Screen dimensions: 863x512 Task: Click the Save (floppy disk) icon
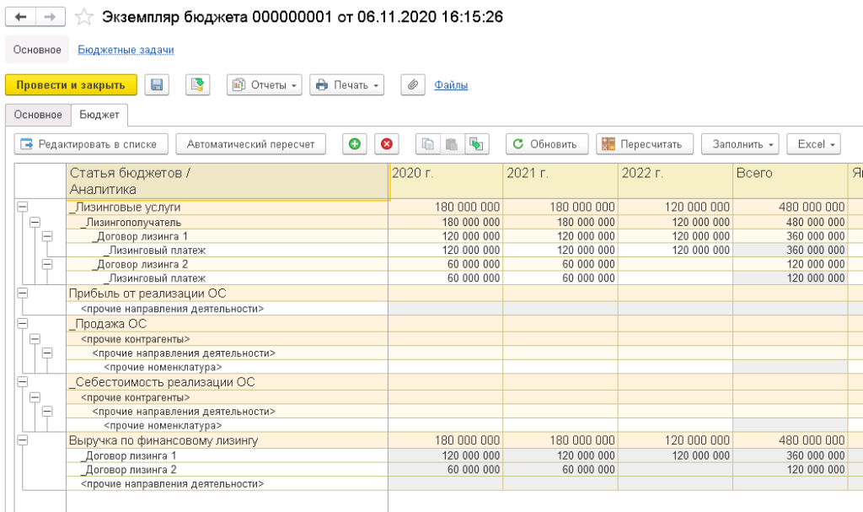(157, 84)
